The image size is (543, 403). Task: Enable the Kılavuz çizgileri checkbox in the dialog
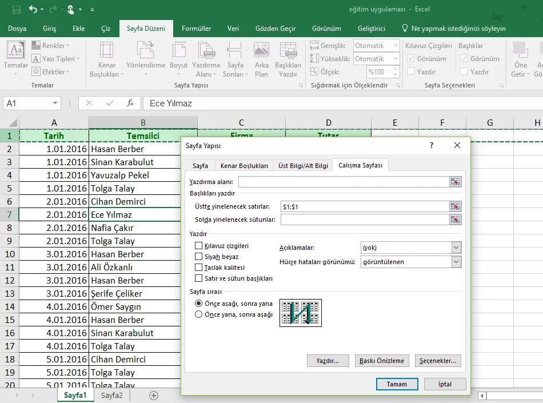198,246
